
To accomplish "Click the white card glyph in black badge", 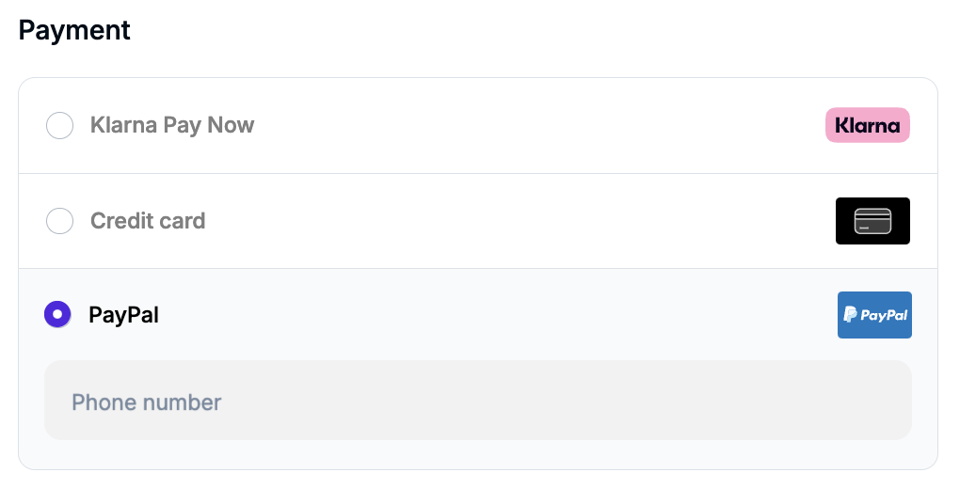I will (872, 221).
